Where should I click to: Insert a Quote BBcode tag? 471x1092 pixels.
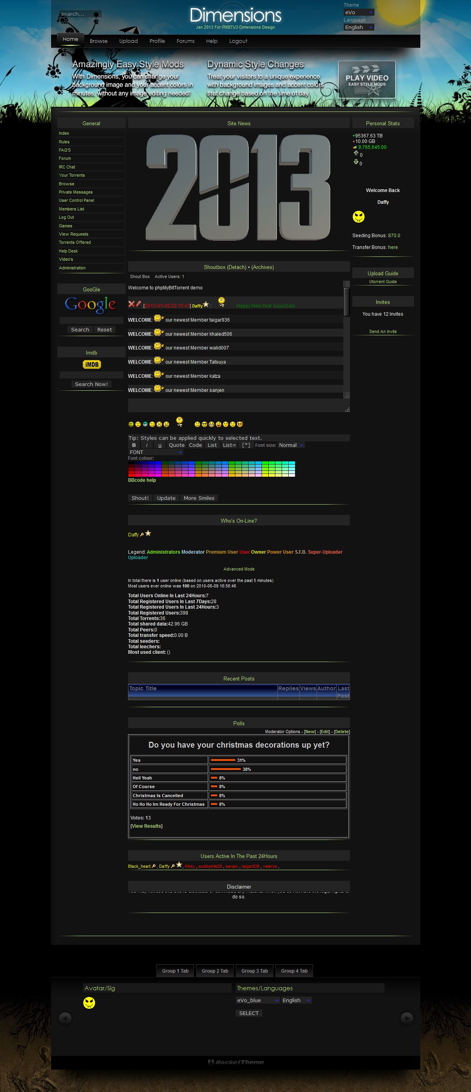click(176, 445)
